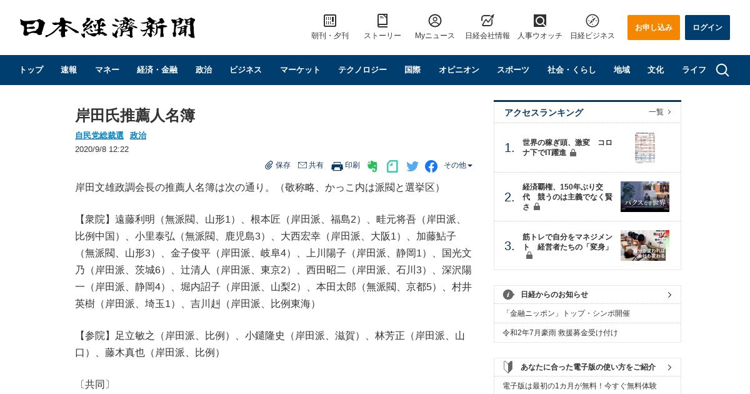Select the 文化 navigation item
Image resolution: width=750 pixels, height=394 pixels.
pos(656,70)
